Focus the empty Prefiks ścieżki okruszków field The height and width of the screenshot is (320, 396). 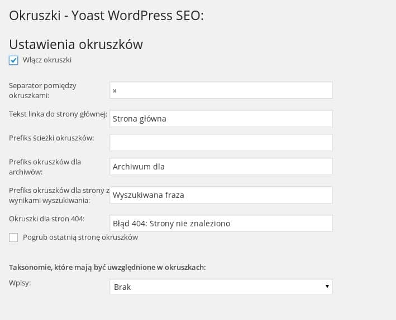(221, 143)
